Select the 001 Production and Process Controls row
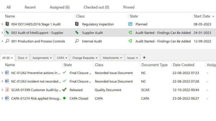 pyautogui.click(x=38, y=41)
